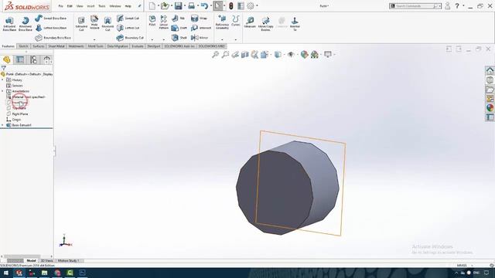Open the Reference Geometry dropdown arrow
The image size is (495, 278).
[x=222, y=39]
